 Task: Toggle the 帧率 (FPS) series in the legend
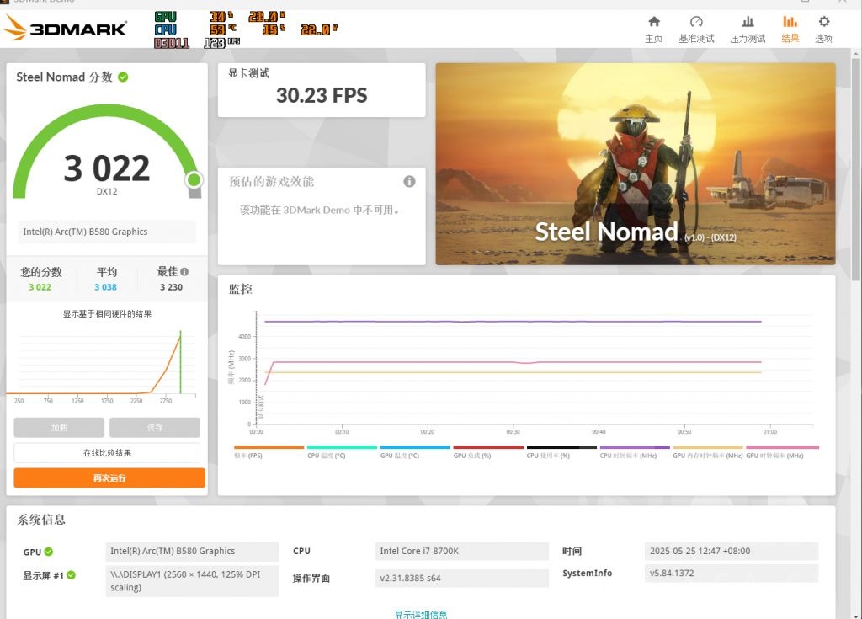tap(269, 451)
